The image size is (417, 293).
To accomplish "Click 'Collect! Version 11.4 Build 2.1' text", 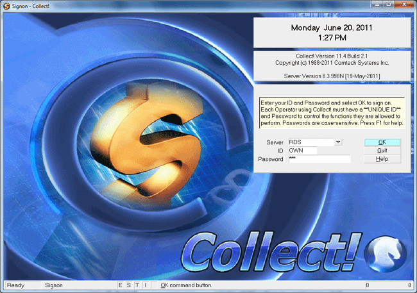I will [x=332, y=56].
